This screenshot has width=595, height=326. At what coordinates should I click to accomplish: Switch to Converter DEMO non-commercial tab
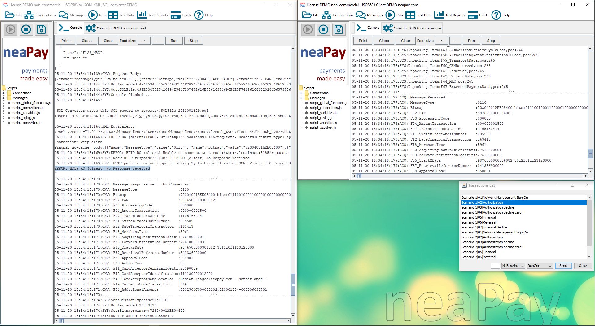coord(116,28)
